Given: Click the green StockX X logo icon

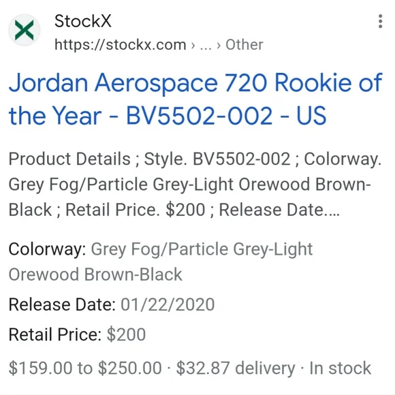Looking at the screenshot, I should (25, 30).
